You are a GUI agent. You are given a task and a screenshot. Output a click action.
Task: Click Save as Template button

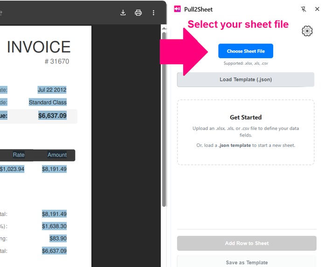coord(247,261)
